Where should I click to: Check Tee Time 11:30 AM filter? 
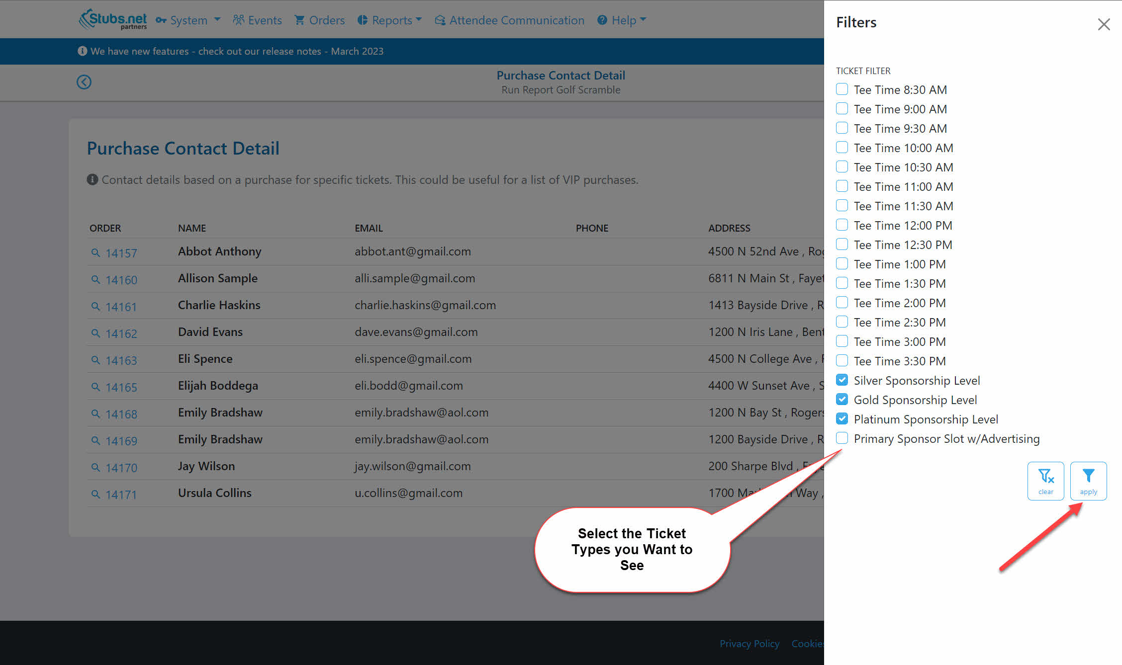841,205
